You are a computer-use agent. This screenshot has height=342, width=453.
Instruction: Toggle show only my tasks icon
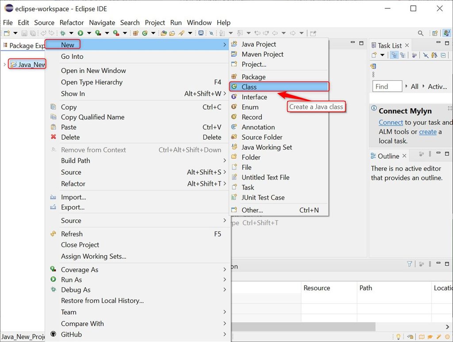[x=434, y=55]
